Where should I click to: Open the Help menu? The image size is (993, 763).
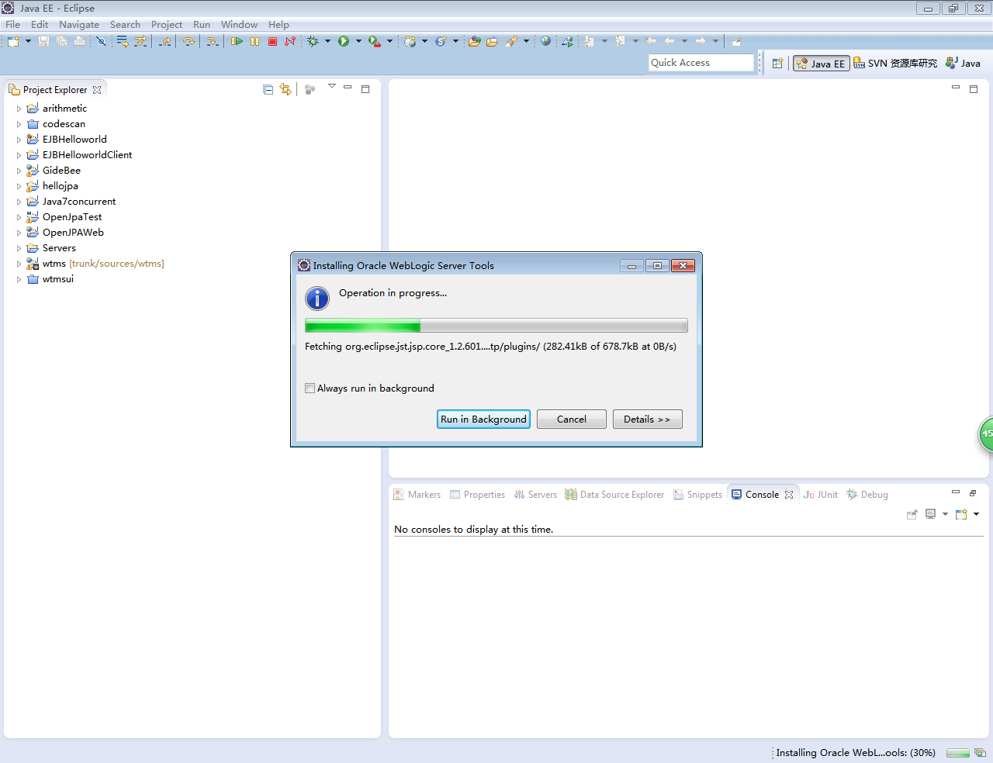click(279, 25)
